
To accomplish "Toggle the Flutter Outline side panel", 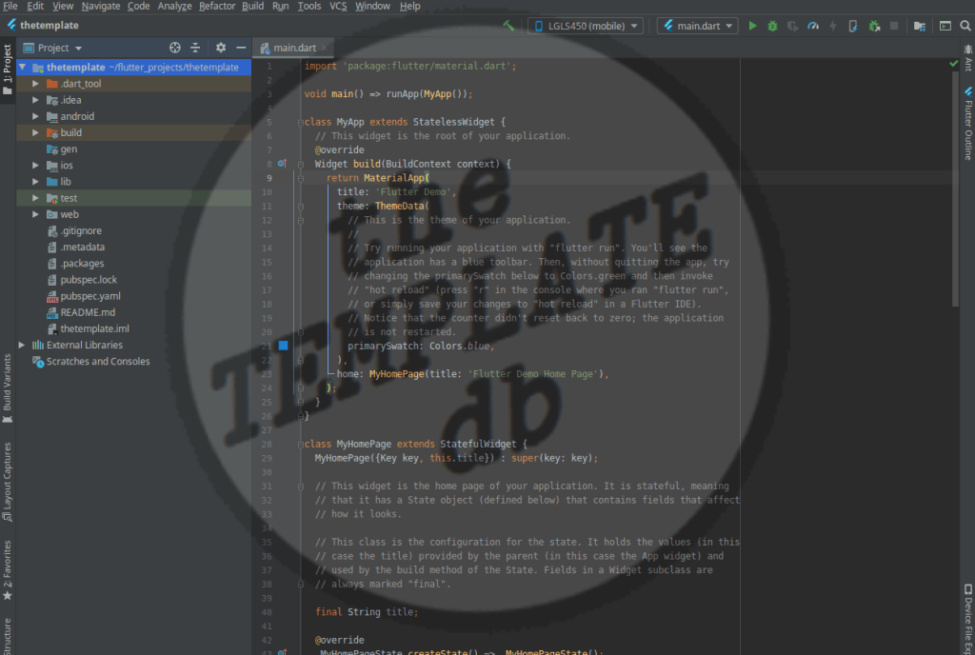I will click(x=967, y=126).
